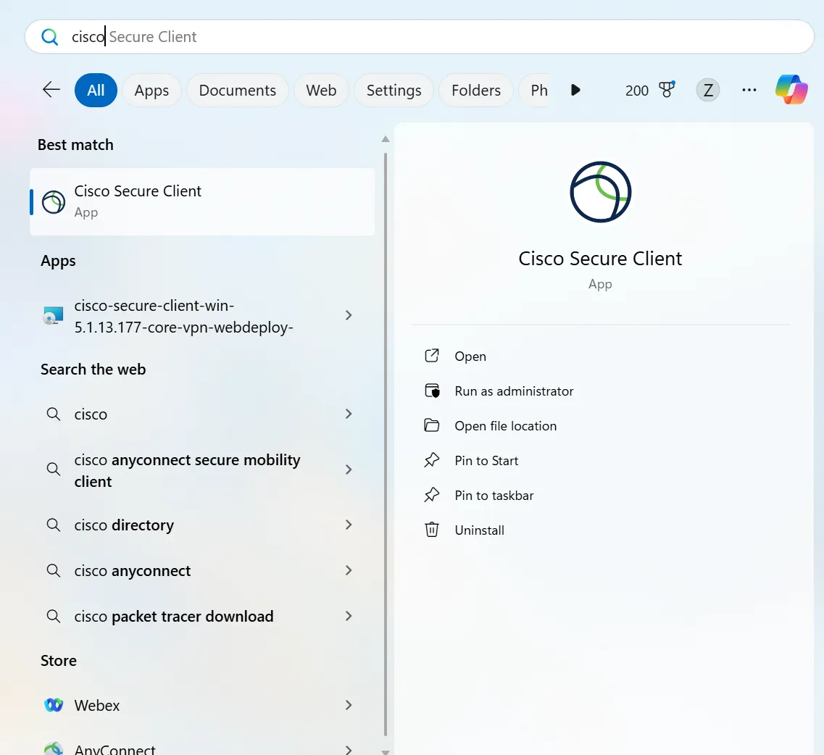
Task: Select the Settings filter tab
Action: [394, 91]
